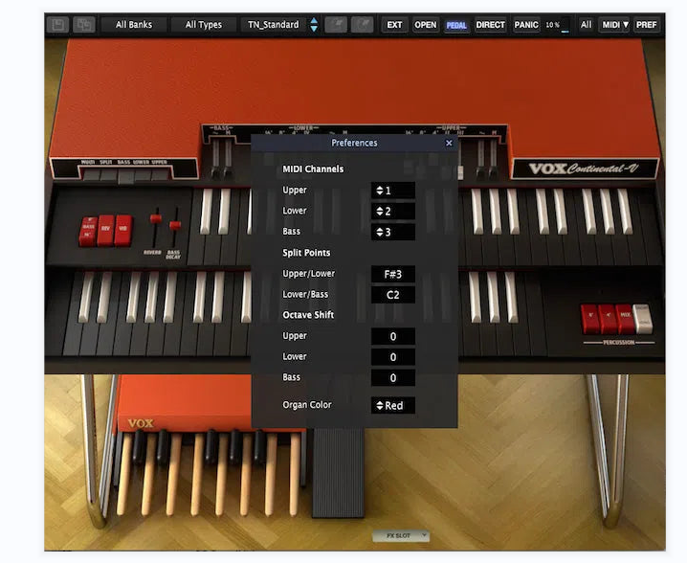Toggle the MIDI mode switch on organ
Viewport: 687px width, 563px height.
(x=91, y=175)
